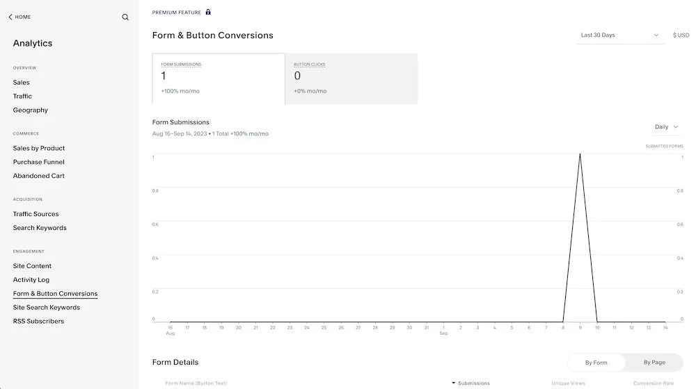This screenshot has width=696, height=389.
Task: Open Abandoned Cart analytics
Action: point(39,176)
